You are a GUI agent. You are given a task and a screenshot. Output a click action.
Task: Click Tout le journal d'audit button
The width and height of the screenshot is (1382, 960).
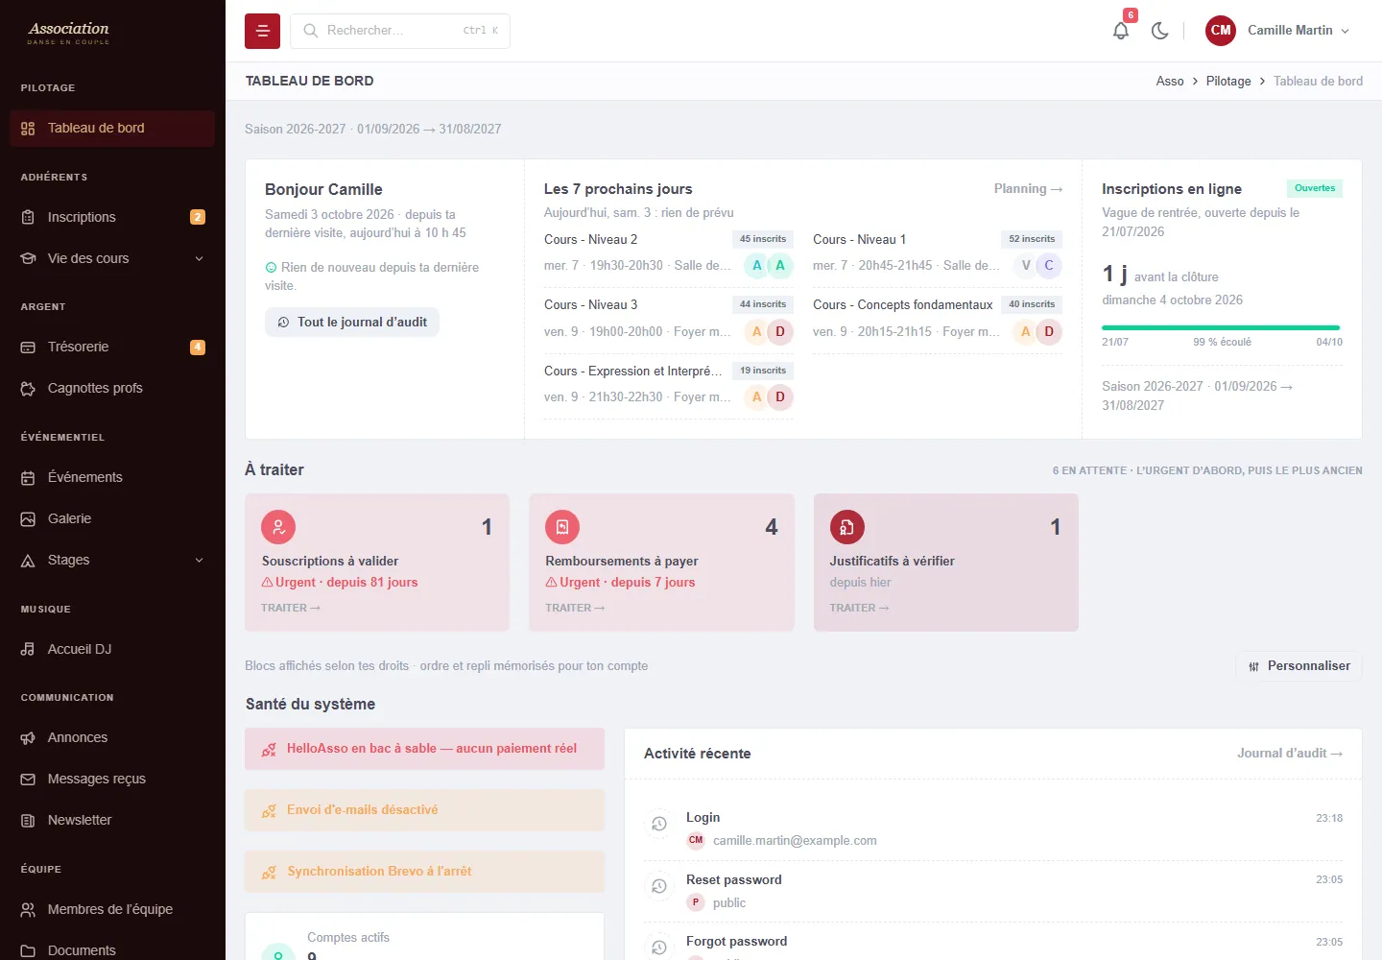click(x=352, y=323)
